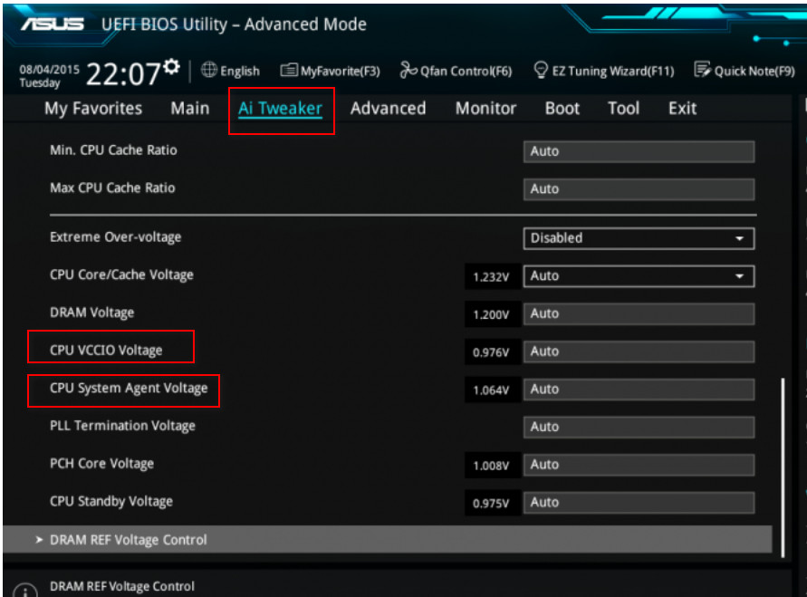Screen dimensions: 807x597
Task: Select Min. CPU Cache Ratio label
Action: [113, 150]
